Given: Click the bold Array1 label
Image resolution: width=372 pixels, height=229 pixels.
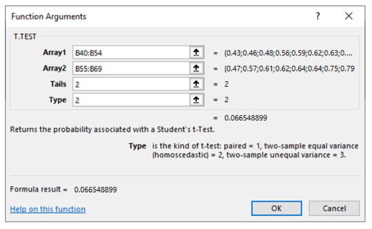Looking at the screenshot, I should click(55, 52).
